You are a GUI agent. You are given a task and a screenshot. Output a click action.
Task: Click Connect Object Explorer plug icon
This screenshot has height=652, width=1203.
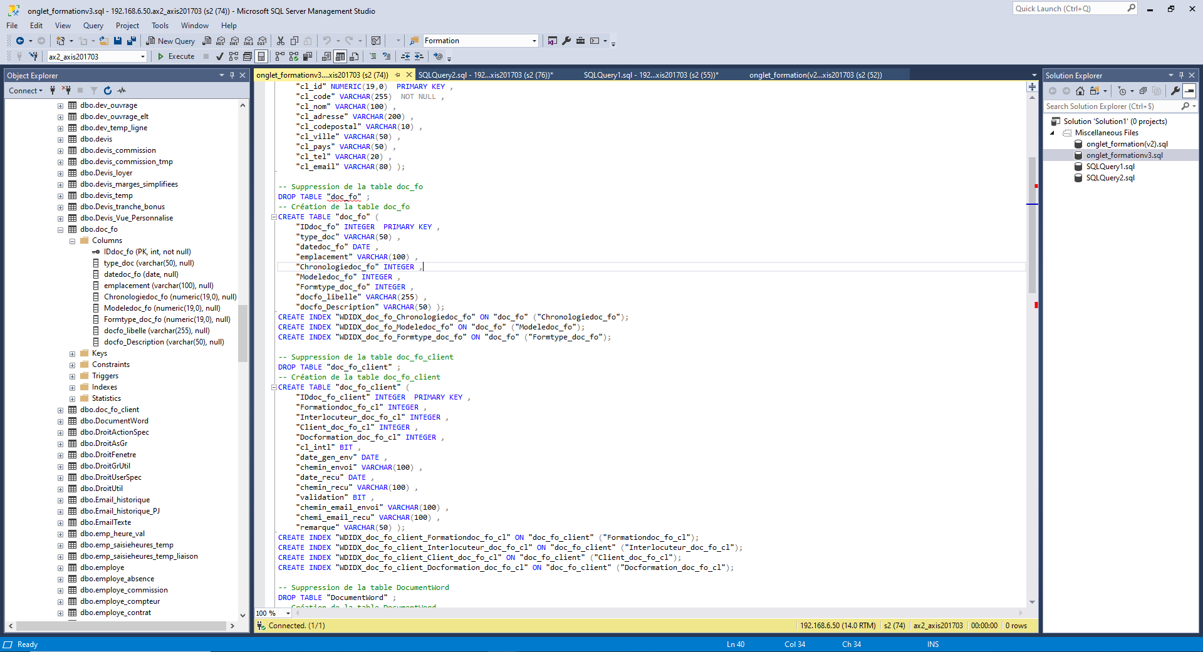[53, 90]
